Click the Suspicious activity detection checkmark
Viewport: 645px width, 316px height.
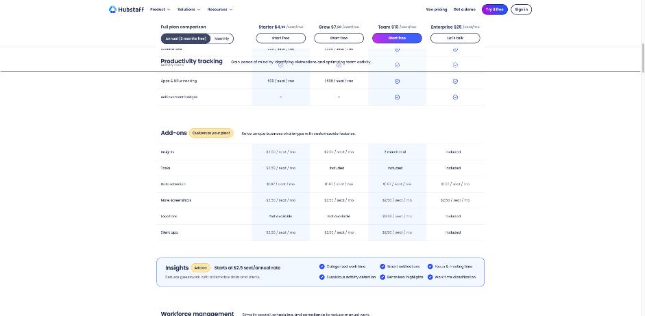321,277
